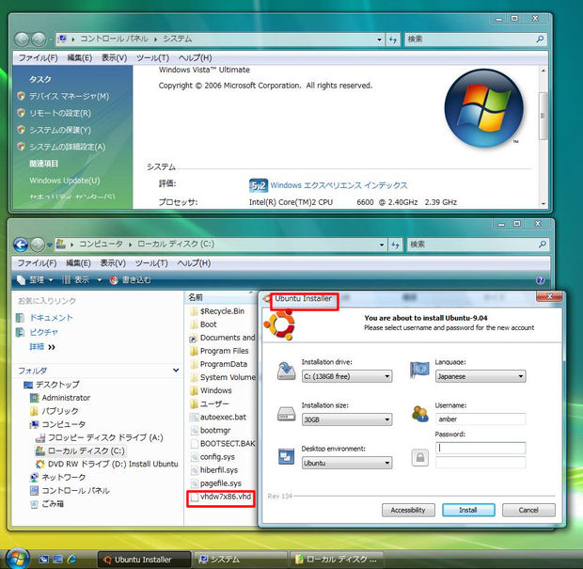The height and width of the screenshot is (569, 583).
Task: Open デバイス マネージャ(M) link
Action: point(70,96)
